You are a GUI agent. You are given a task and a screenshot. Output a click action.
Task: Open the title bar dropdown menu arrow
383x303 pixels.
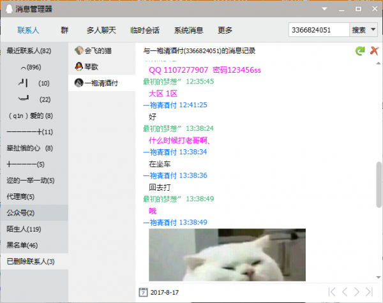[x=324, y=9]
